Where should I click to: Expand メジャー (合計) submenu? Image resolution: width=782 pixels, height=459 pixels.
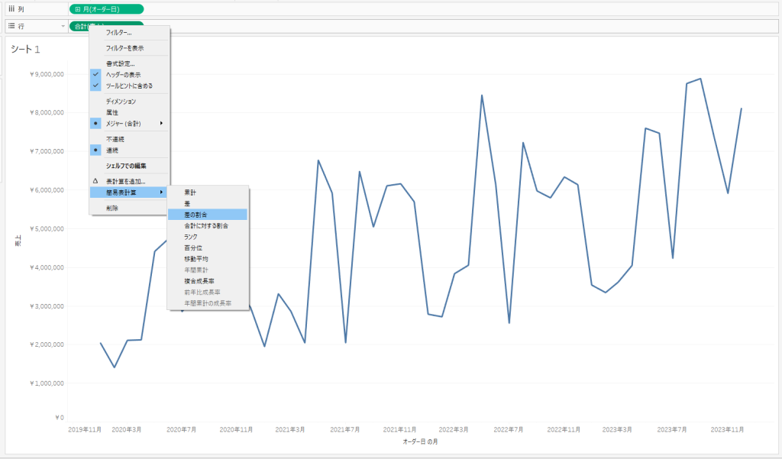coord(130,123)
